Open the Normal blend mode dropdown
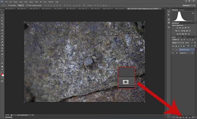The width and height of the screenshot is (197, 119). 178,43
